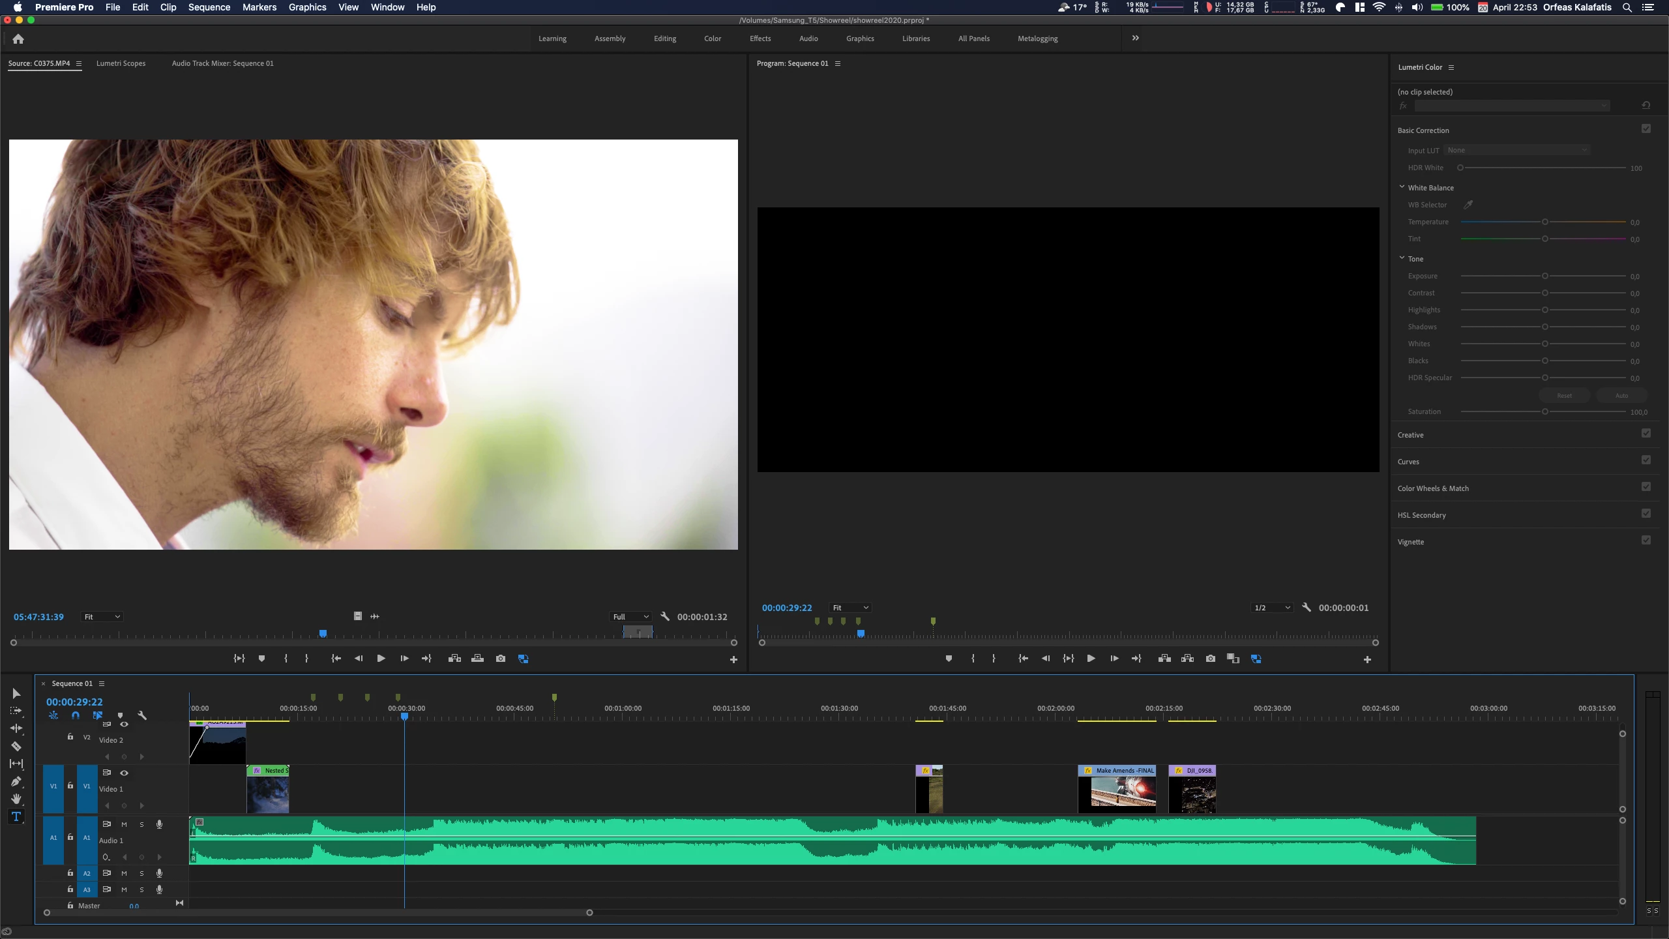
Task: Select the Pen tool
Action: click(16, 781)
